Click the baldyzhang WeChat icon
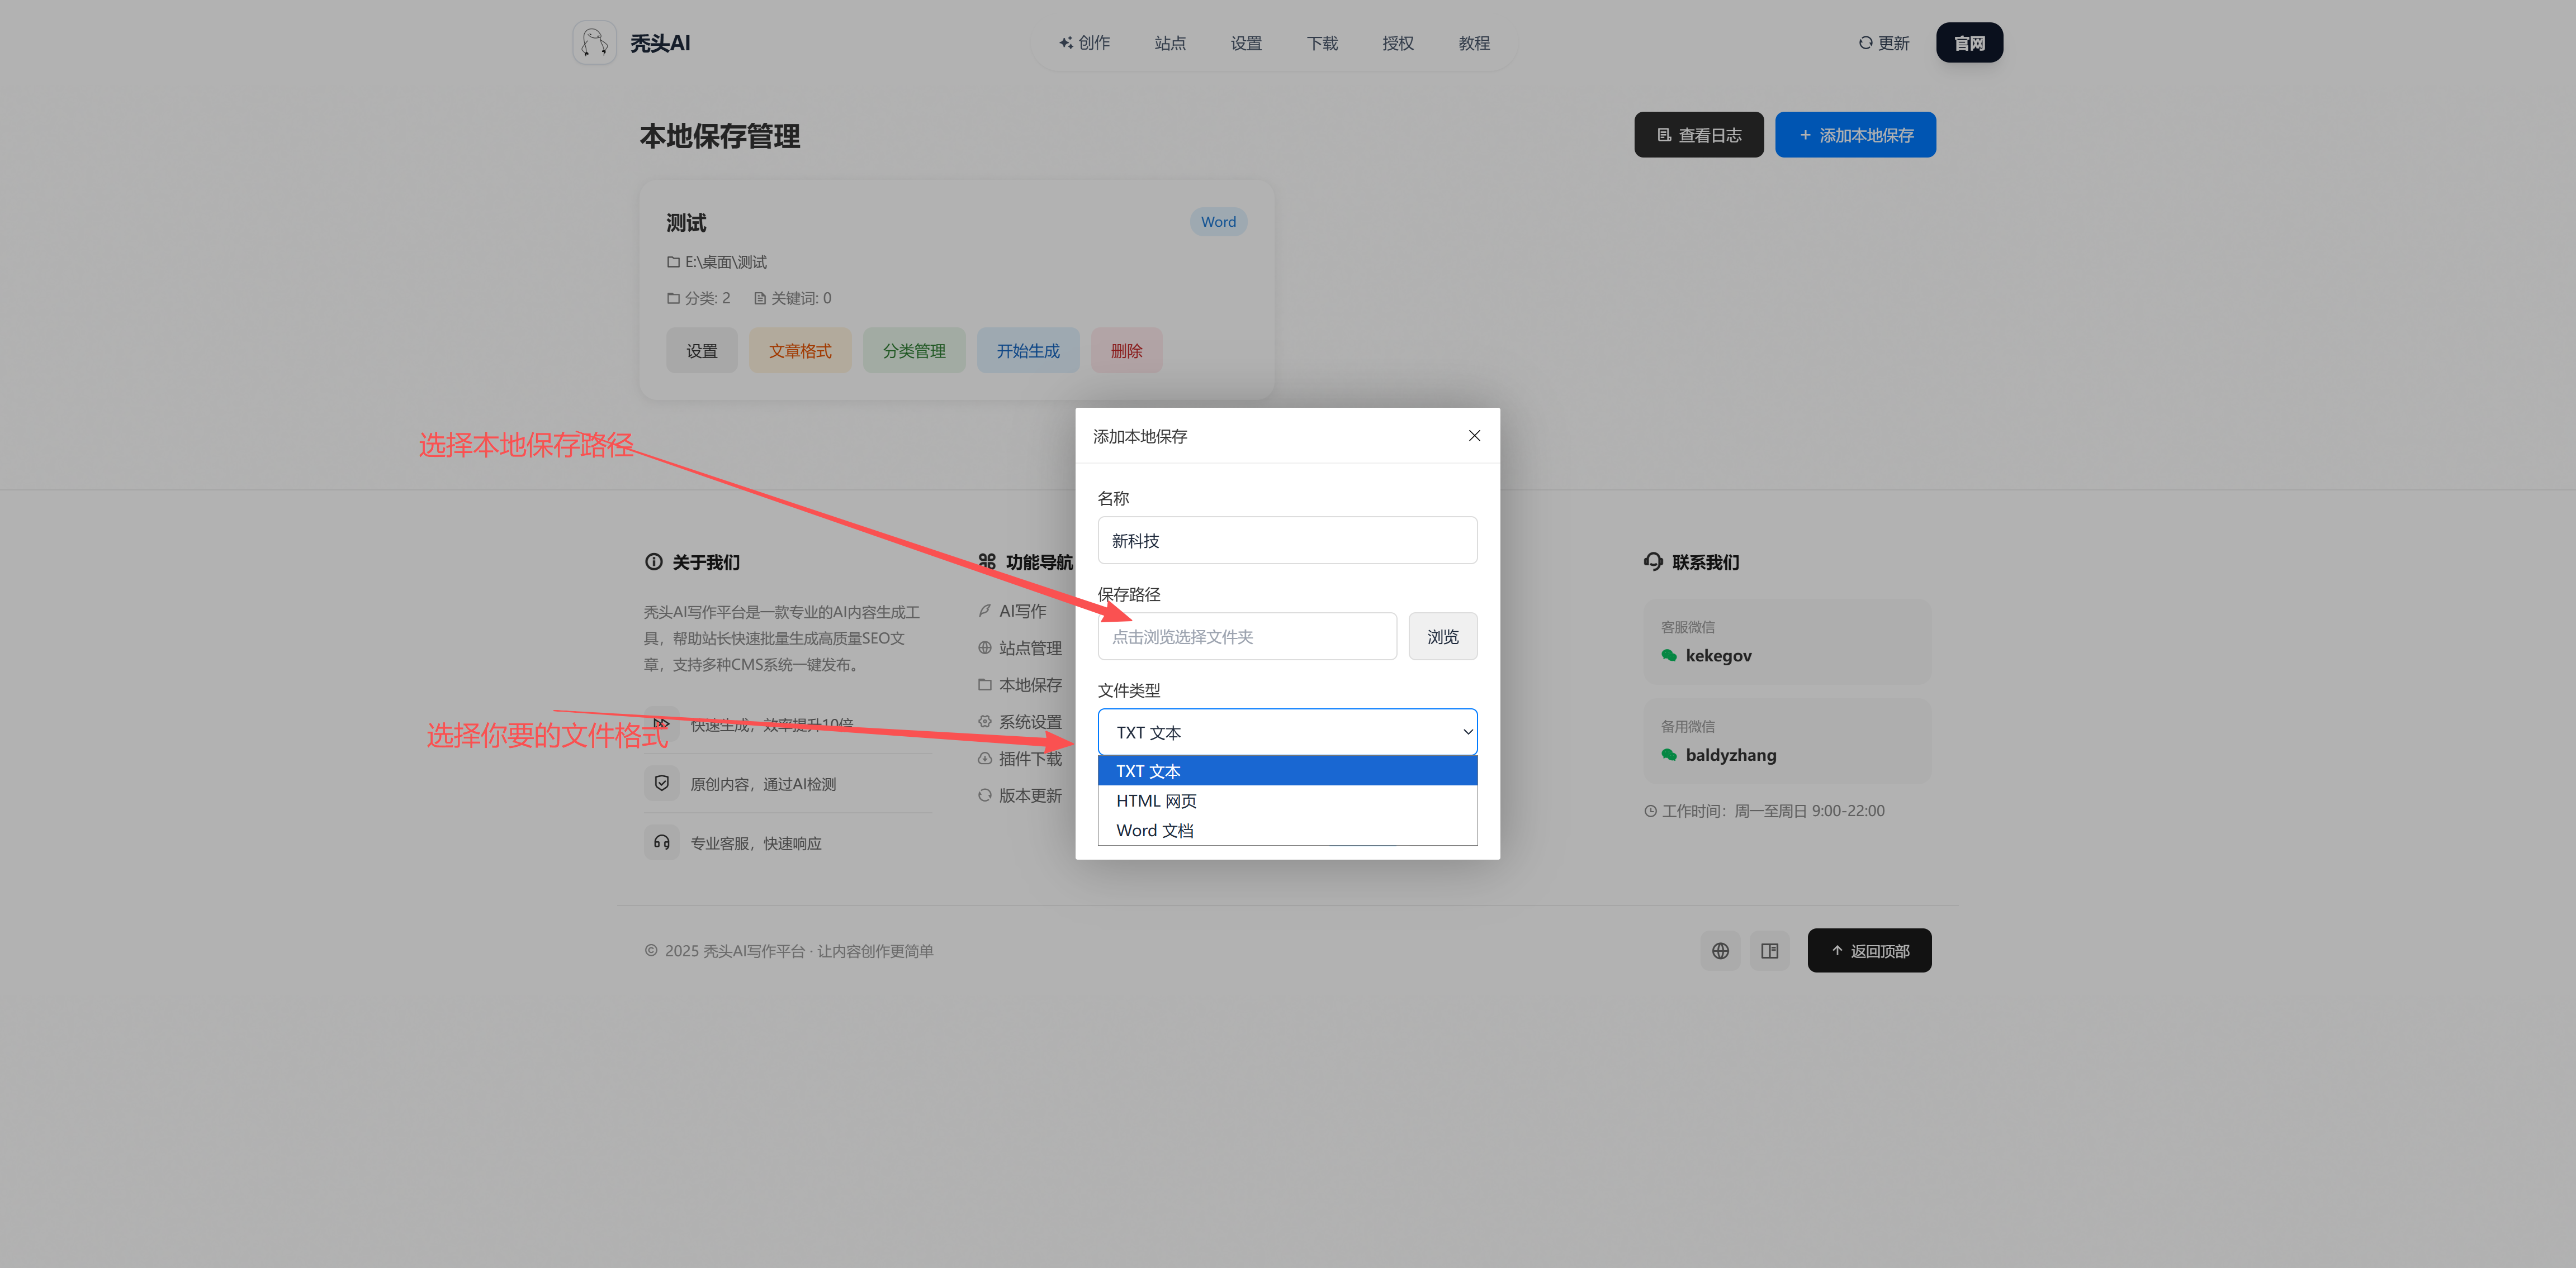 [1668, 755]
